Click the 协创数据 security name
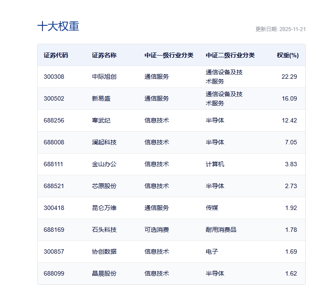This screenshot has width=328, height=290. click(104, 252)
